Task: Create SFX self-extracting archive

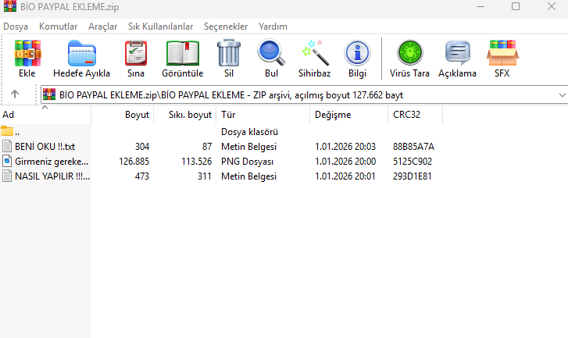Action: (502, 53)
